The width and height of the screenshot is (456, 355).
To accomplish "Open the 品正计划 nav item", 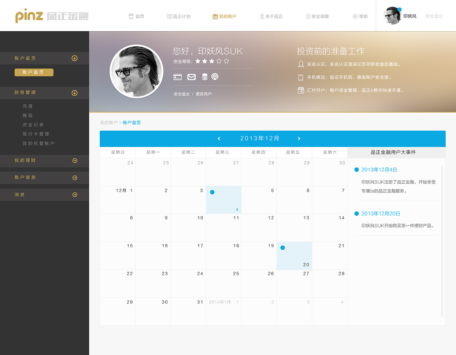I will click(178, 16).
